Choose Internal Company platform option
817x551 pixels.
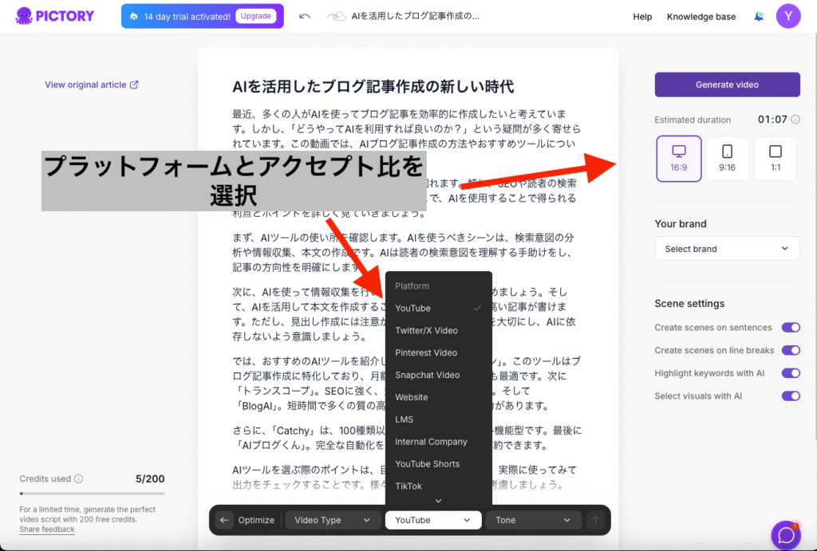438,442
